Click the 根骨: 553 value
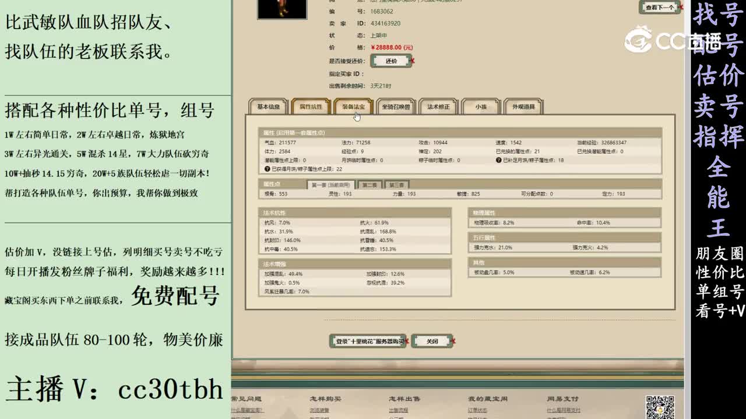746x419 pixels. (x=276, y=194)
